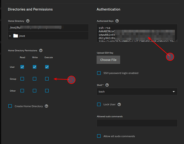Enable Group Execute permission

(x=47, y=79)
